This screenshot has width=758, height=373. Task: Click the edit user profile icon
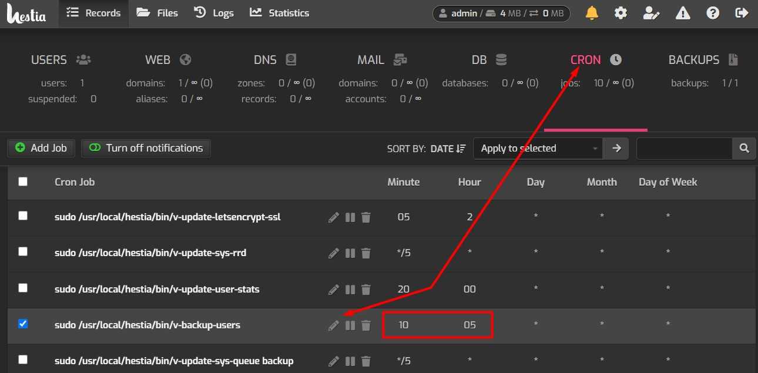click(651, 13)
